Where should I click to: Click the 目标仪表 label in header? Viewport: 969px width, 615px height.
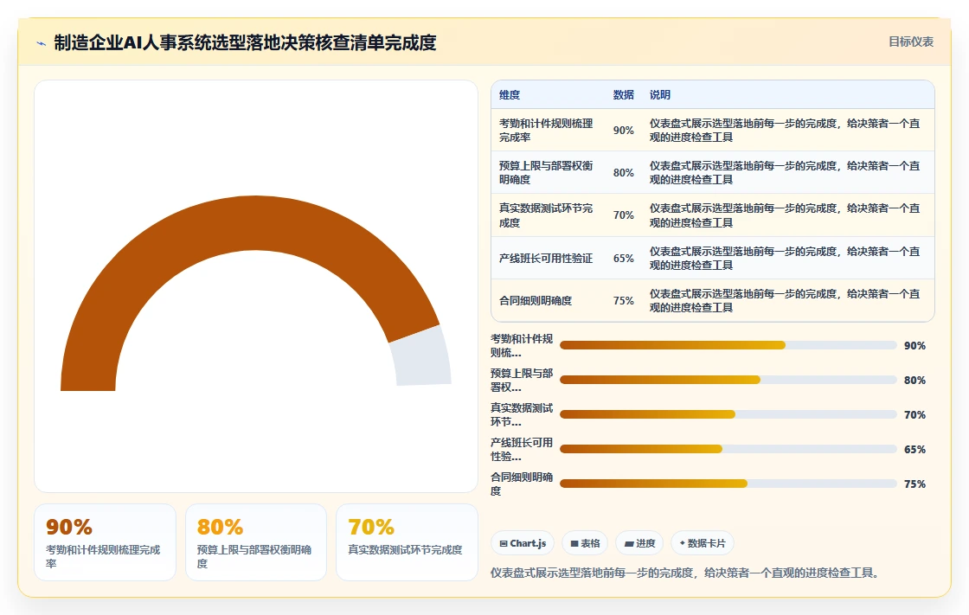point(910,42)
